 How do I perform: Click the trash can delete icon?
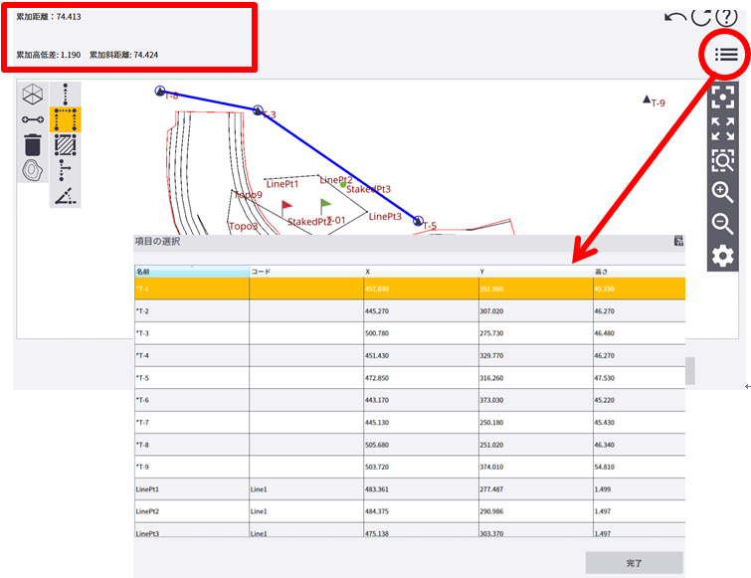point(33,145)
